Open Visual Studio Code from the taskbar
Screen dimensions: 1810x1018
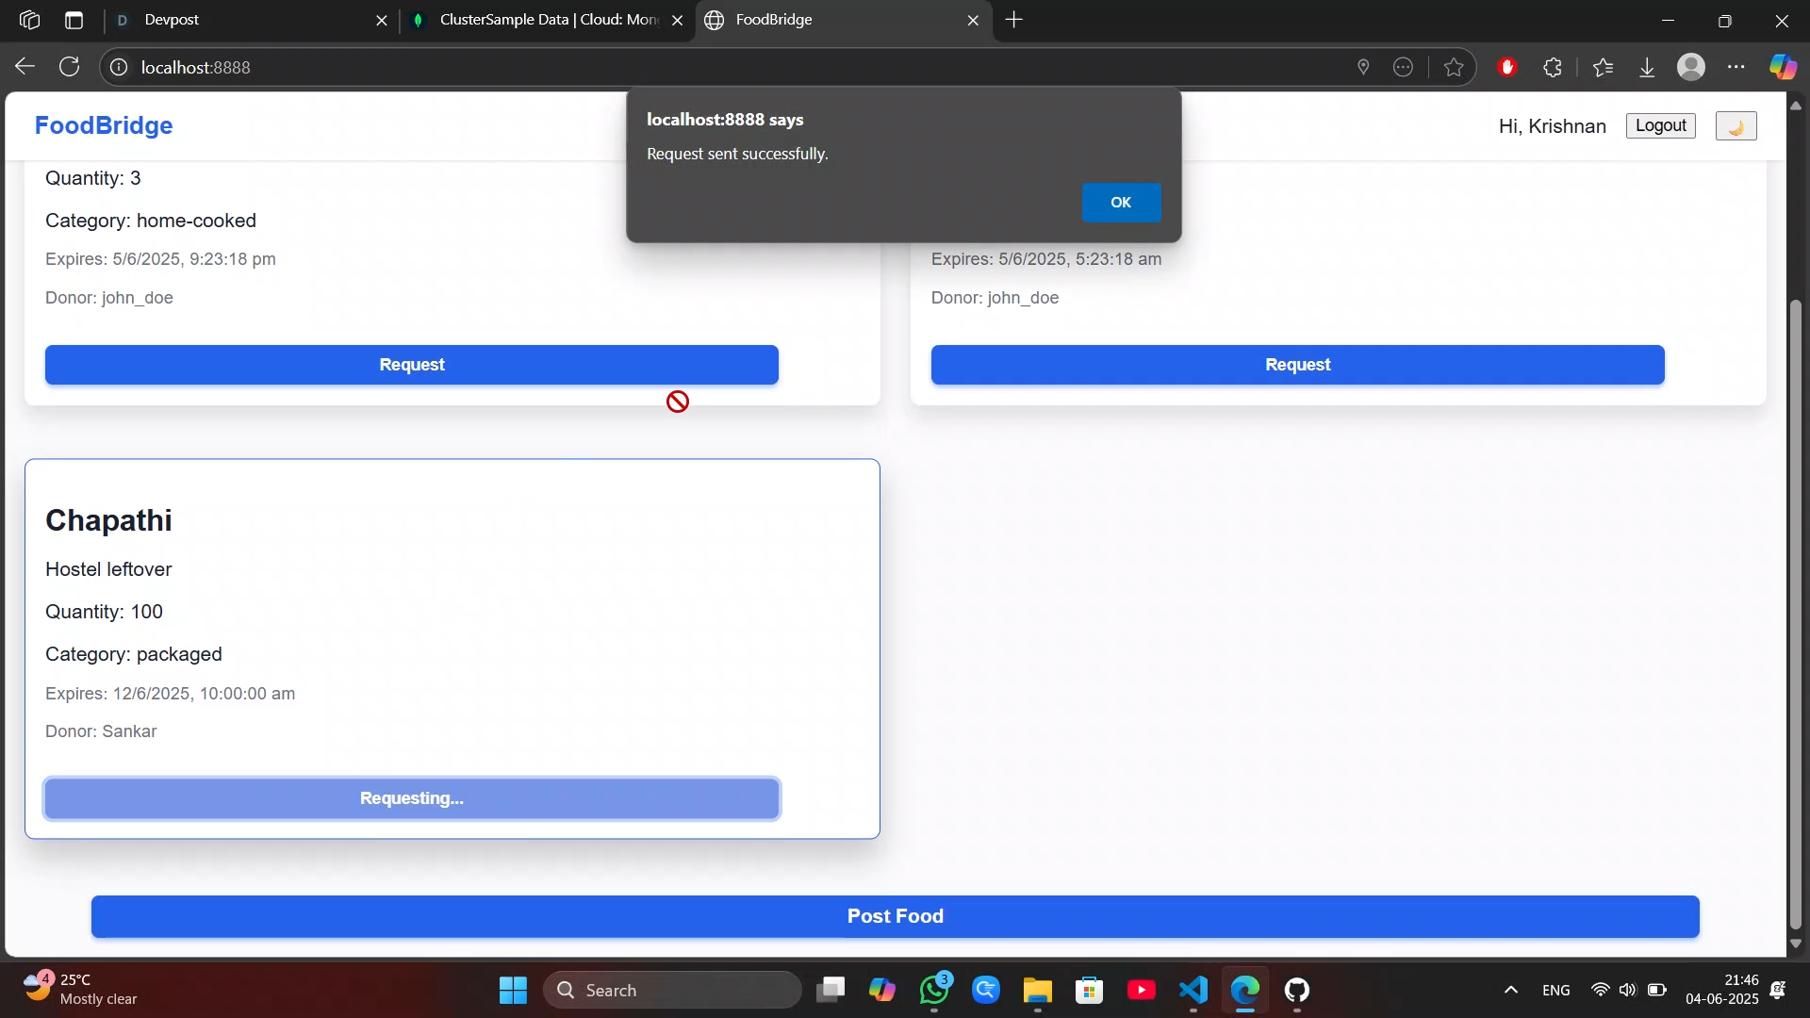click(1193, 990)
